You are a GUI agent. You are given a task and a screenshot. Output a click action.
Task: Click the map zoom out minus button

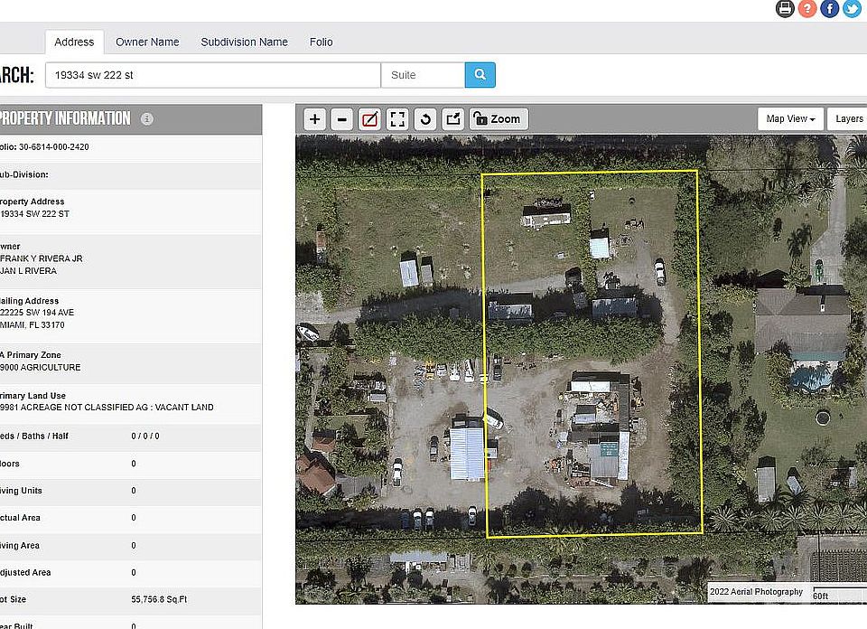pyautogui.click(x=341, y=119)
